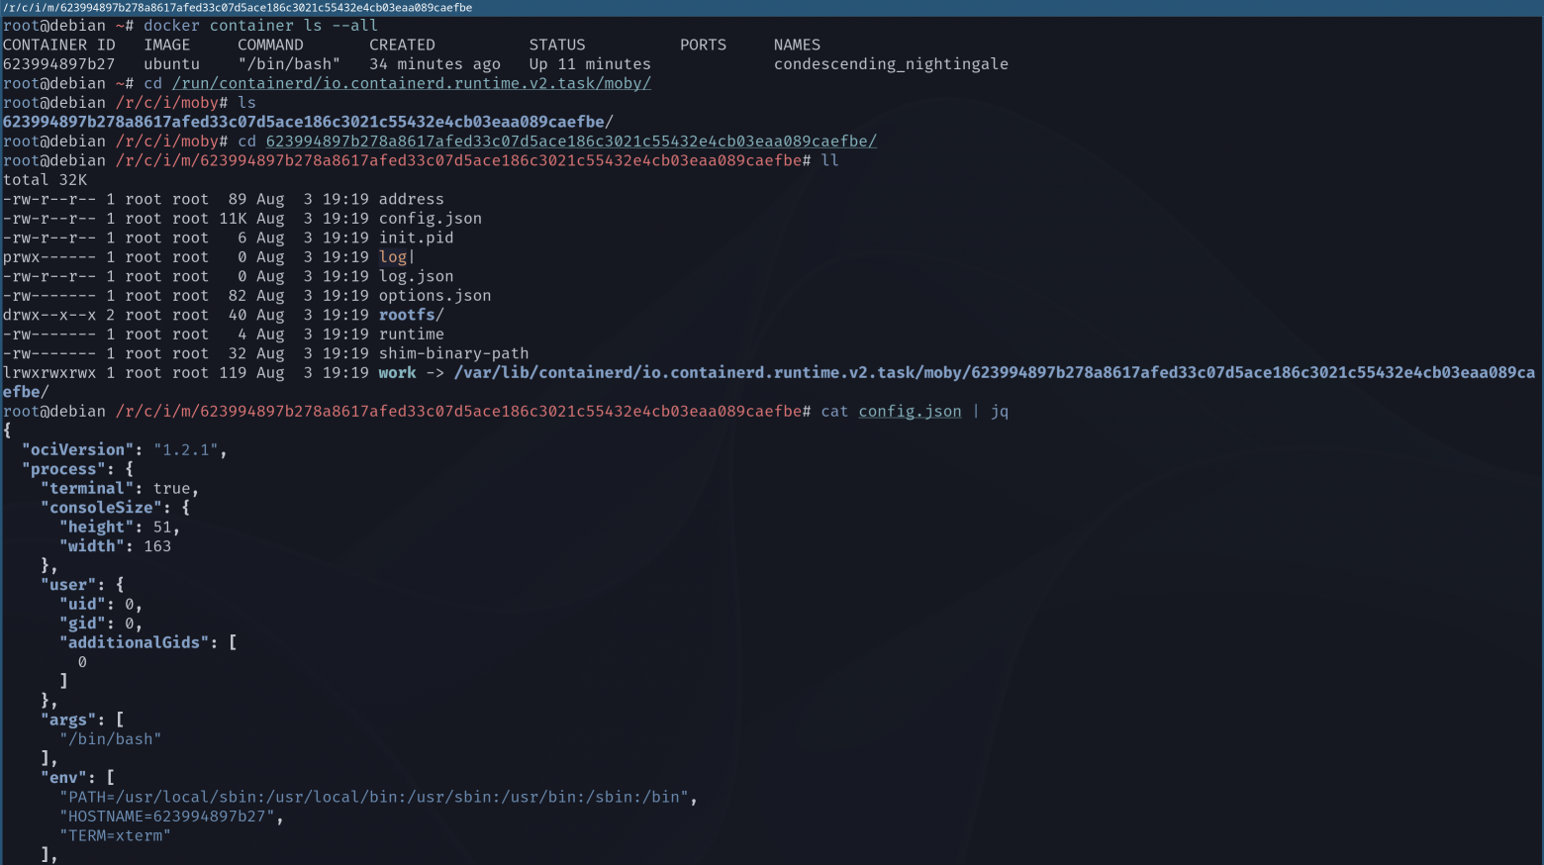Click the "docker container ls --all" command

260,26
